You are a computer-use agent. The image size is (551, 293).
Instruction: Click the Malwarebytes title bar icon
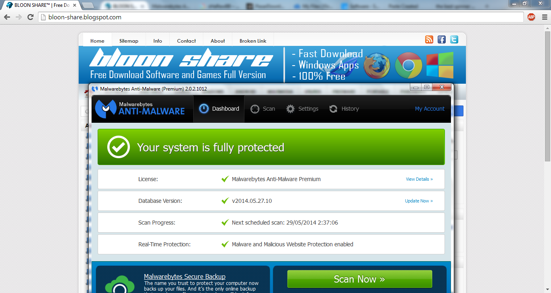[95, 89]
